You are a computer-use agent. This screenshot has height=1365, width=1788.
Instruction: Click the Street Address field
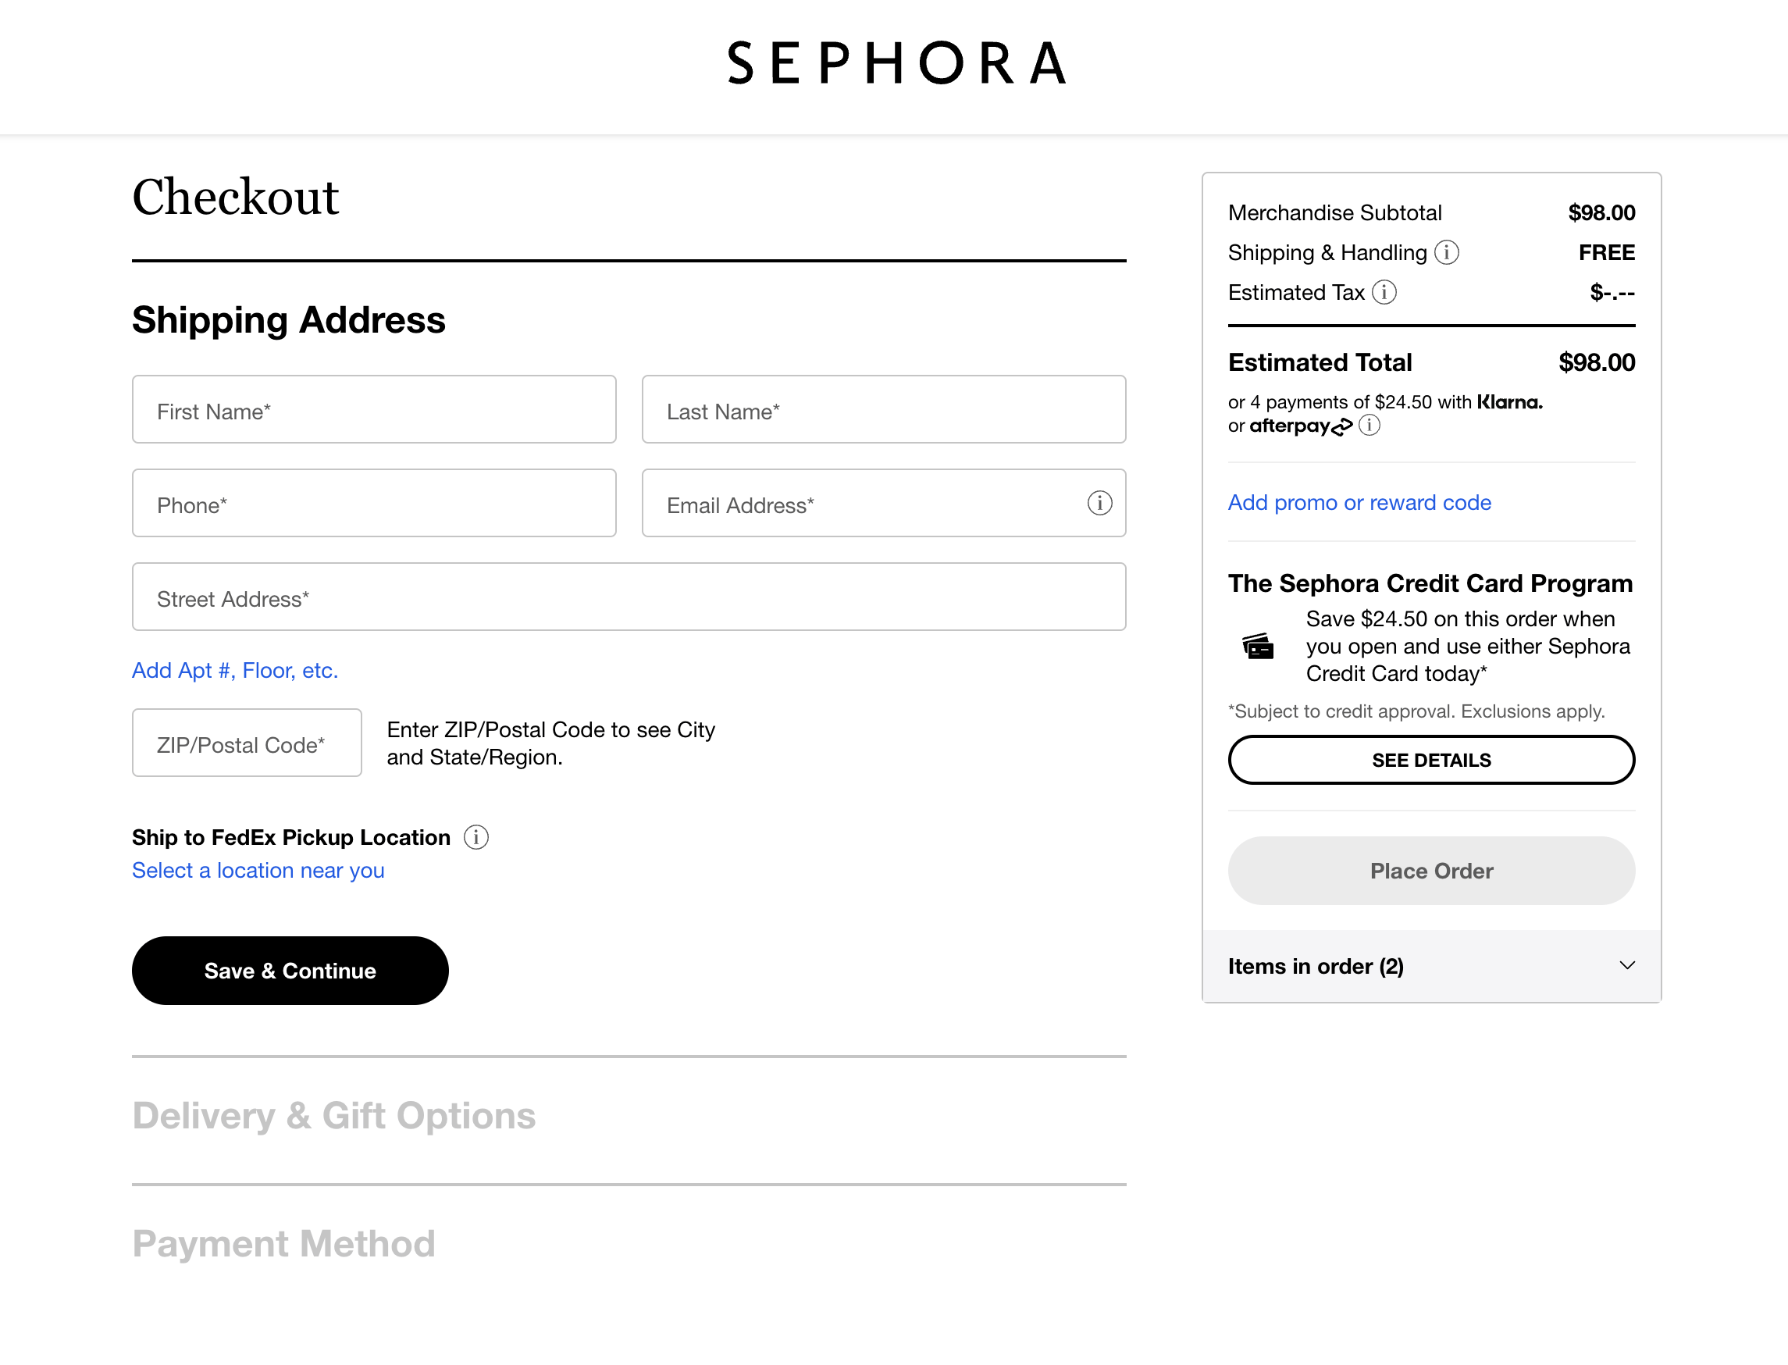(x=628, y=597)
